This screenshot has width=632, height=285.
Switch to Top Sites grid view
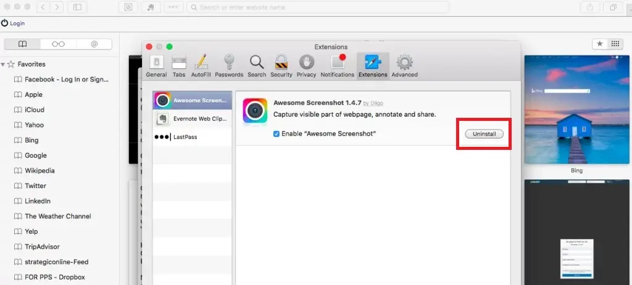615,44
